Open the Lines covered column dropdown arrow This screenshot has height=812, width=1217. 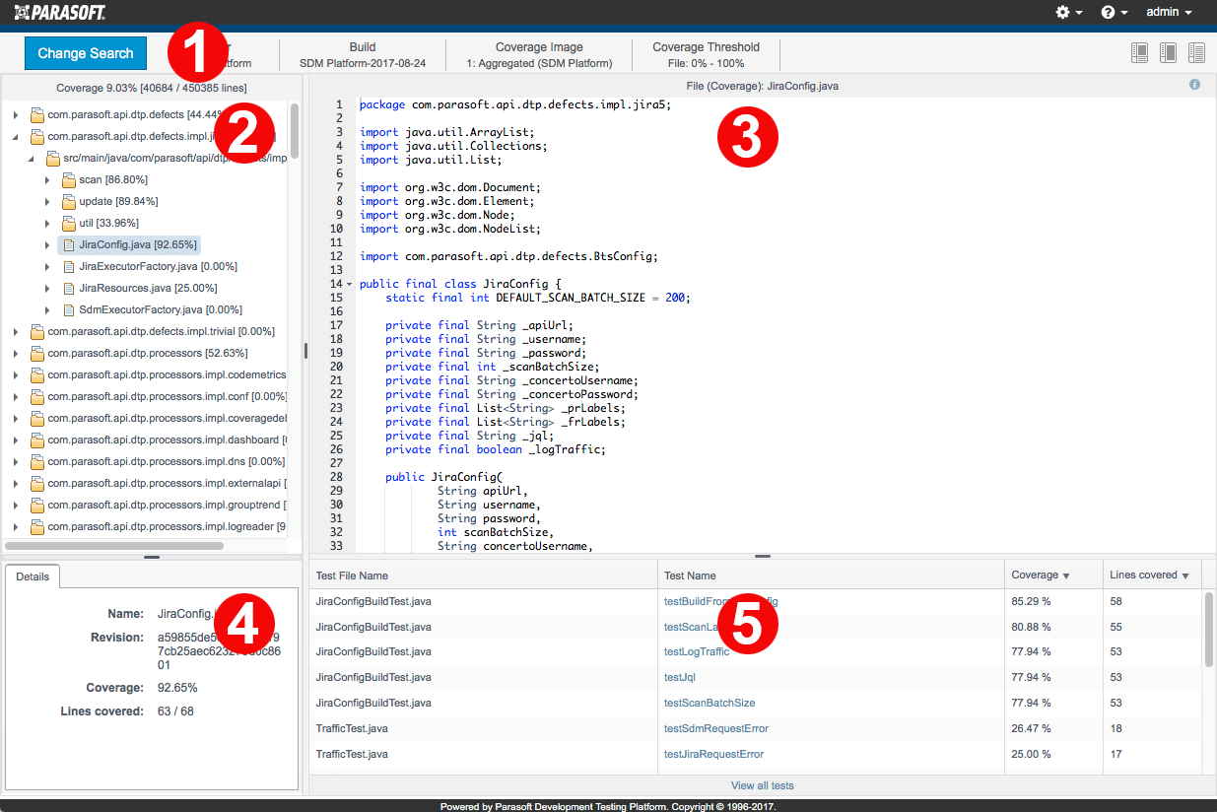click(1184, 575)
